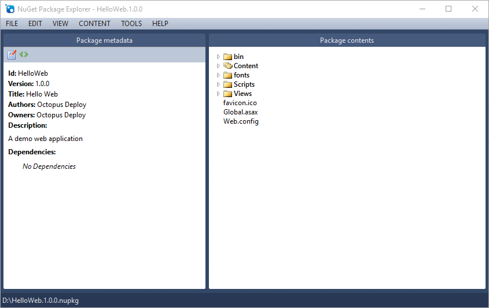This screenshot has height=308, width=489.
Task: Select the fonts folder label
Action: pyautogui.click(x=242, y=75)
